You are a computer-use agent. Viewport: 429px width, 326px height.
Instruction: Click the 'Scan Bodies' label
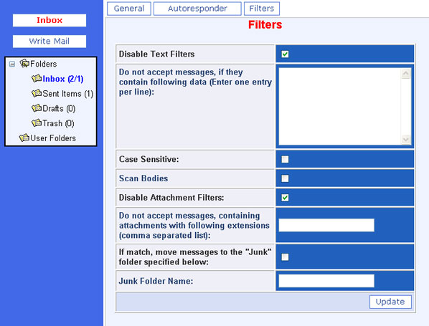143,178
